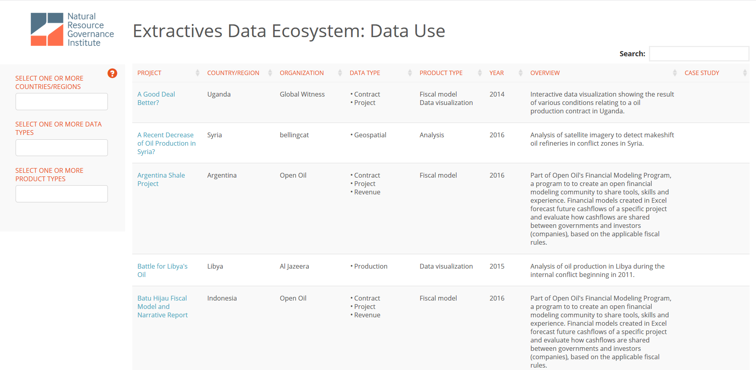Click the sort arrows beside the Data Type column

tap(410, 73)
